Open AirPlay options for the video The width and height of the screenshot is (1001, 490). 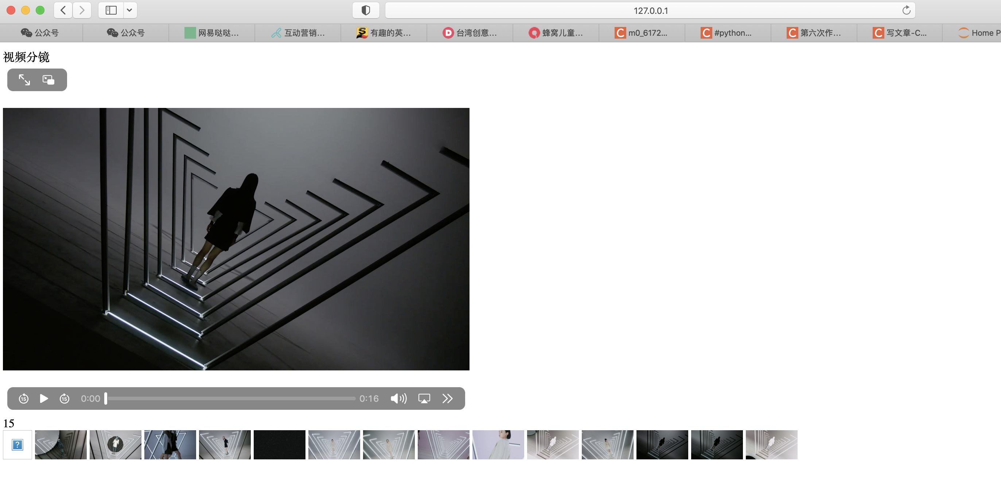click(424, 398)
